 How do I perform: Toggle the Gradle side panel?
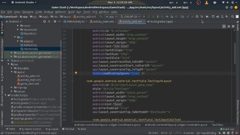point(238,26)
